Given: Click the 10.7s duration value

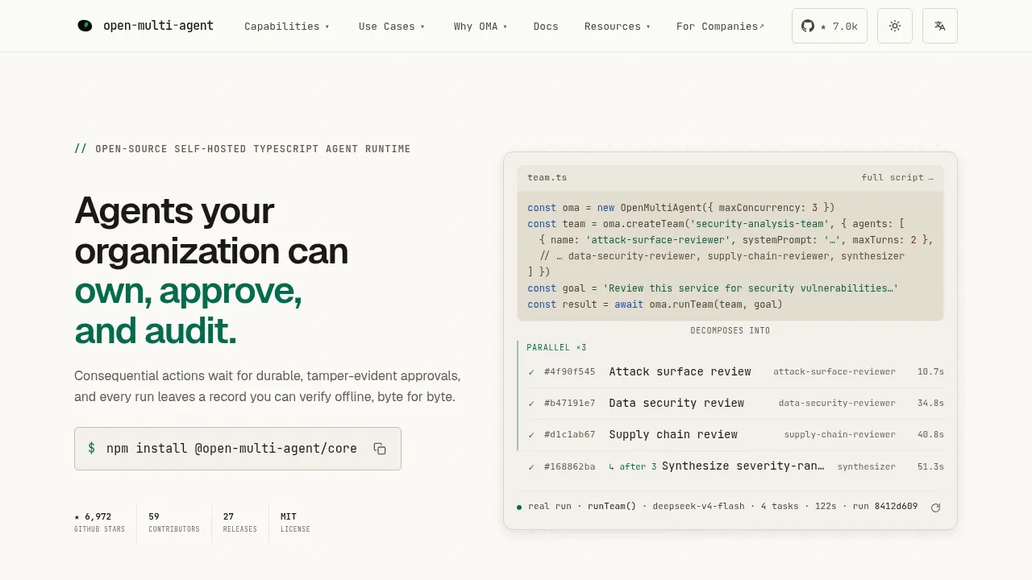Looking at the screenshot, I should (930, 371).
